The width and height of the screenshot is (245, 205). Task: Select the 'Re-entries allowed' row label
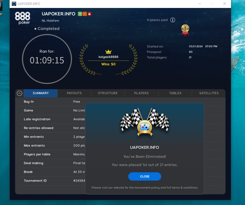[x=39, y=128]
